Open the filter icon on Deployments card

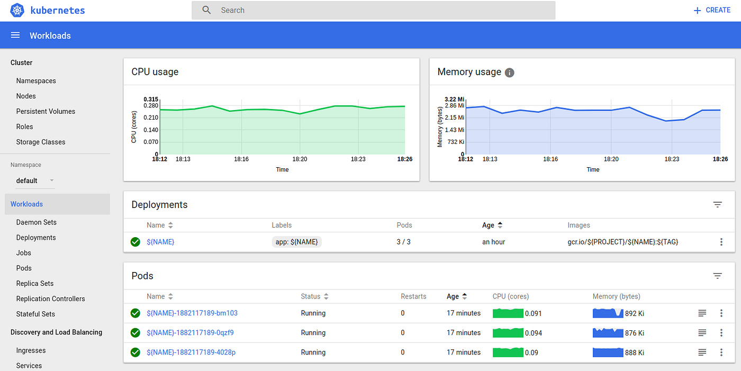click(717, 204)
